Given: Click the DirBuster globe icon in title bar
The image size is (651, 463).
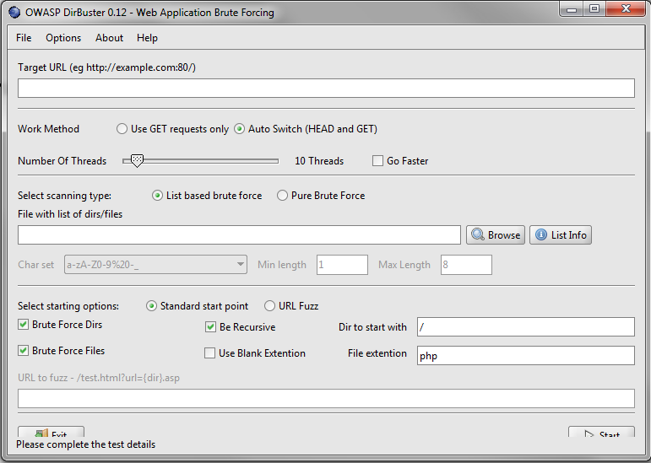Looking at the screenshot, I should [14, 13].
